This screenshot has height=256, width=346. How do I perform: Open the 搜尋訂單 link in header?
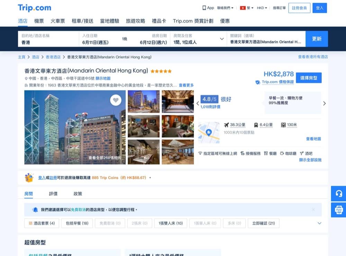pyautogui.click(x=279, y=8)
